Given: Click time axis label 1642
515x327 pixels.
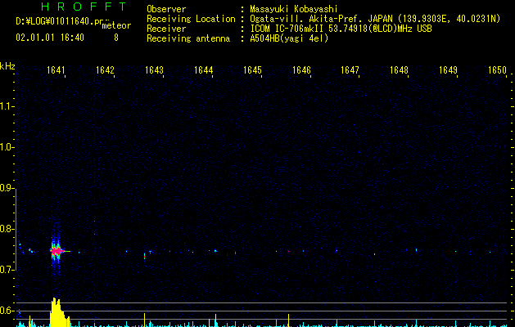Looking at the screenshot, I should [105, 70].
